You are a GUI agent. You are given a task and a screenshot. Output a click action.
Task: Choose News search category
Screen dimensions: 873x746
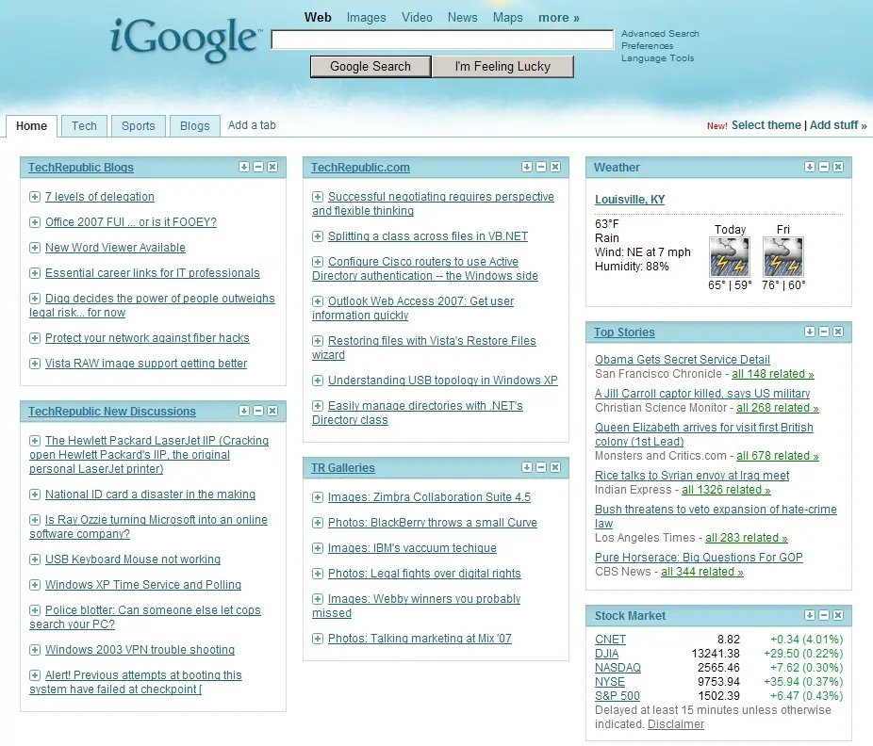[463, 18]
